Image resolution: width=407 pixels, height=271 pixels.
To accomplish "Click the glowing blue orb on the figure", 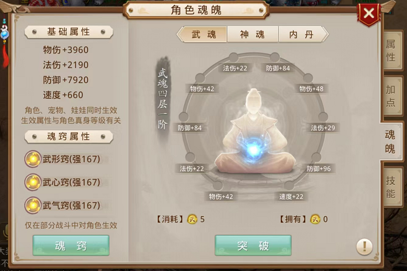I will pyautogui.click(x=253, y=149).
